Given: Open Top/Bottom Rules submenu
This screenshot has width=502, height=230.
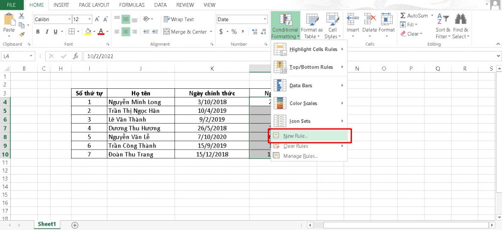Looking at the screenshot, I should point(309,67).
